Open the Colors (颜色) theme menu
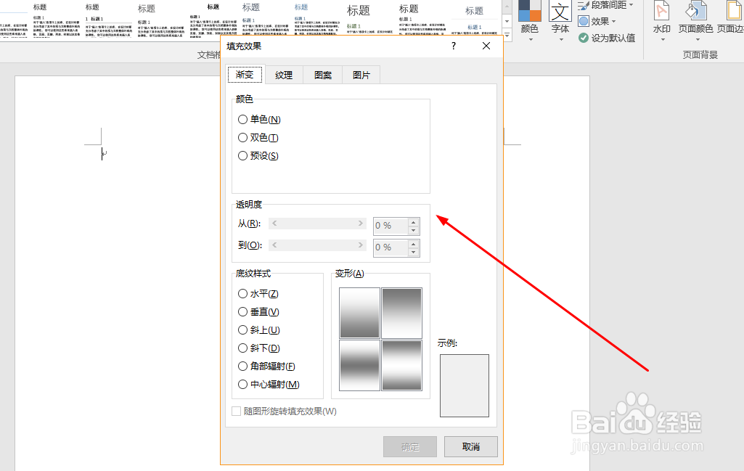 (530, 21)
